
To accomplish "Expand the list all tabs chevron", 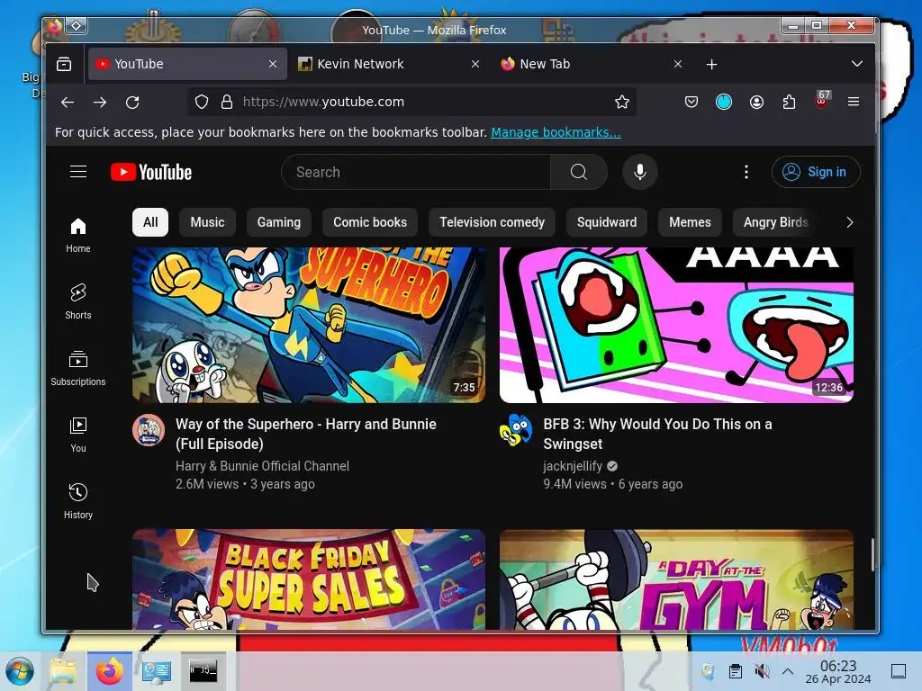I will coord(857,64).
